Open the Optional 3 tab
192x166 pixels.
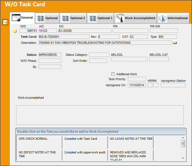tap(100, 18)
